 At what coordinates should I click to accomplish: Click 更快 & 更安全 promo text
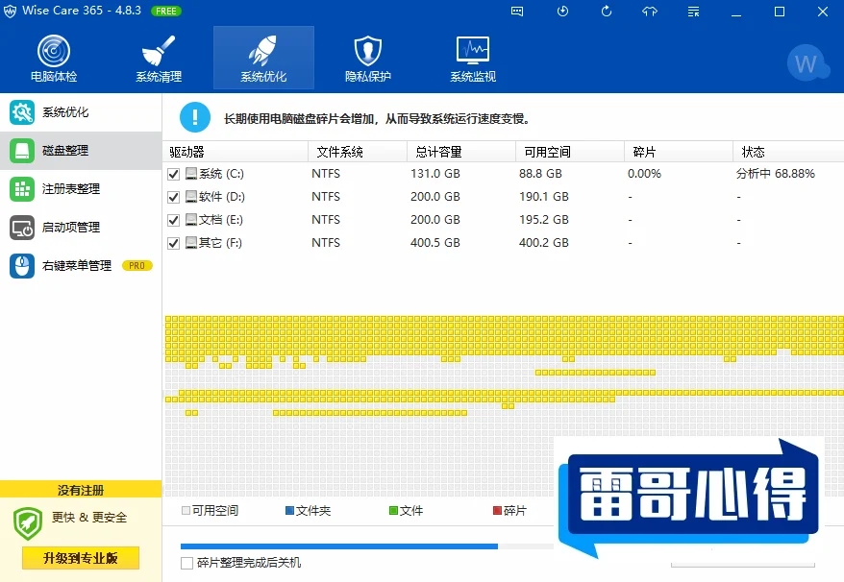pyautogui.click(x=89, y=518)
